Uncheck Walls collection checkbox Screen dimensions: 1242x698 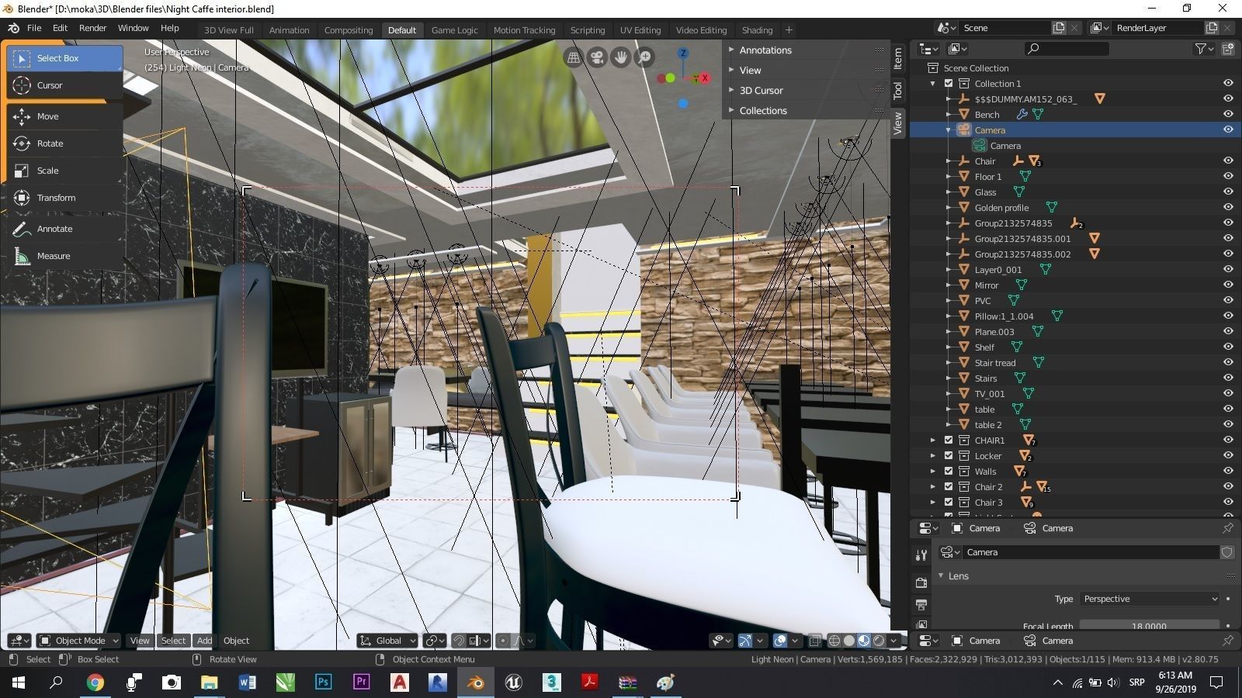tap(949, 472)
